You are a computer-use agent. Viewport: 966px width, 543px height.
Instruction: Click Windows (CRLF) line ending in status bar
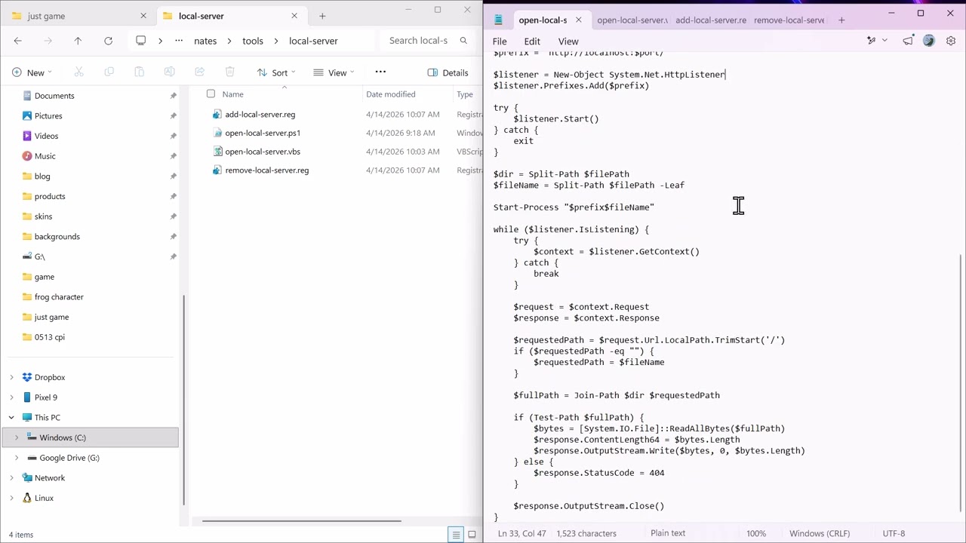(x=819, y=533)
